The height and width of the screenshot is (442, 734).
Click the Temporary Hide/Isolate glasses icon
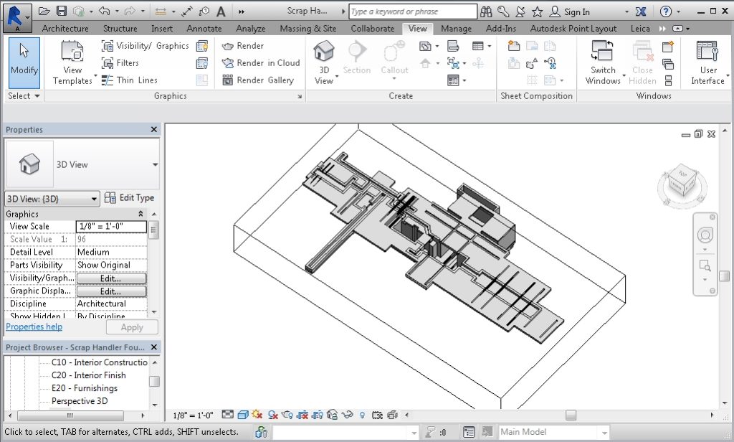pos(346,414)
